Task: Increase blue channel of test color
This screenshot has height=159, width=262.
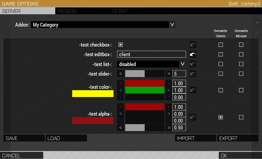Action: 169,97
